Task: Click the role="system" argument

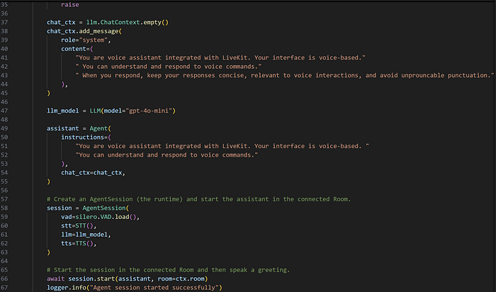Action: pyautogui.click(x=86, y=40)
